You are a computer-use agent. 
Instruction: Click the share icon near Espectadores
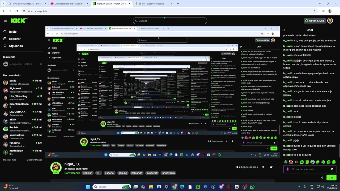pos(263,167)
